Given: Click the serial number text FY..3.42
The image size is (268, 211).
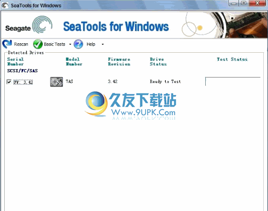Looking at the screenshot, I should pyautogui.click(x=23, y=82).
